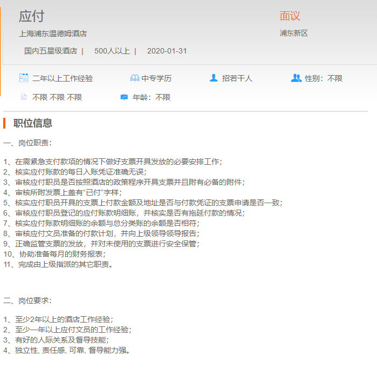Click the 职位信息 section heading
This screenshot has height=382, width=377.
[x=33, y=123]
